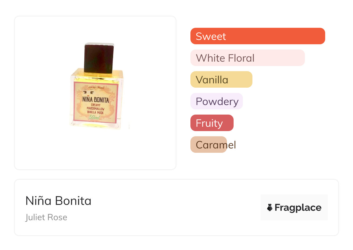Click the Vanilla accord bar
Screen dimensions: 353x250
pyautogui.click(x=221, y=80)
